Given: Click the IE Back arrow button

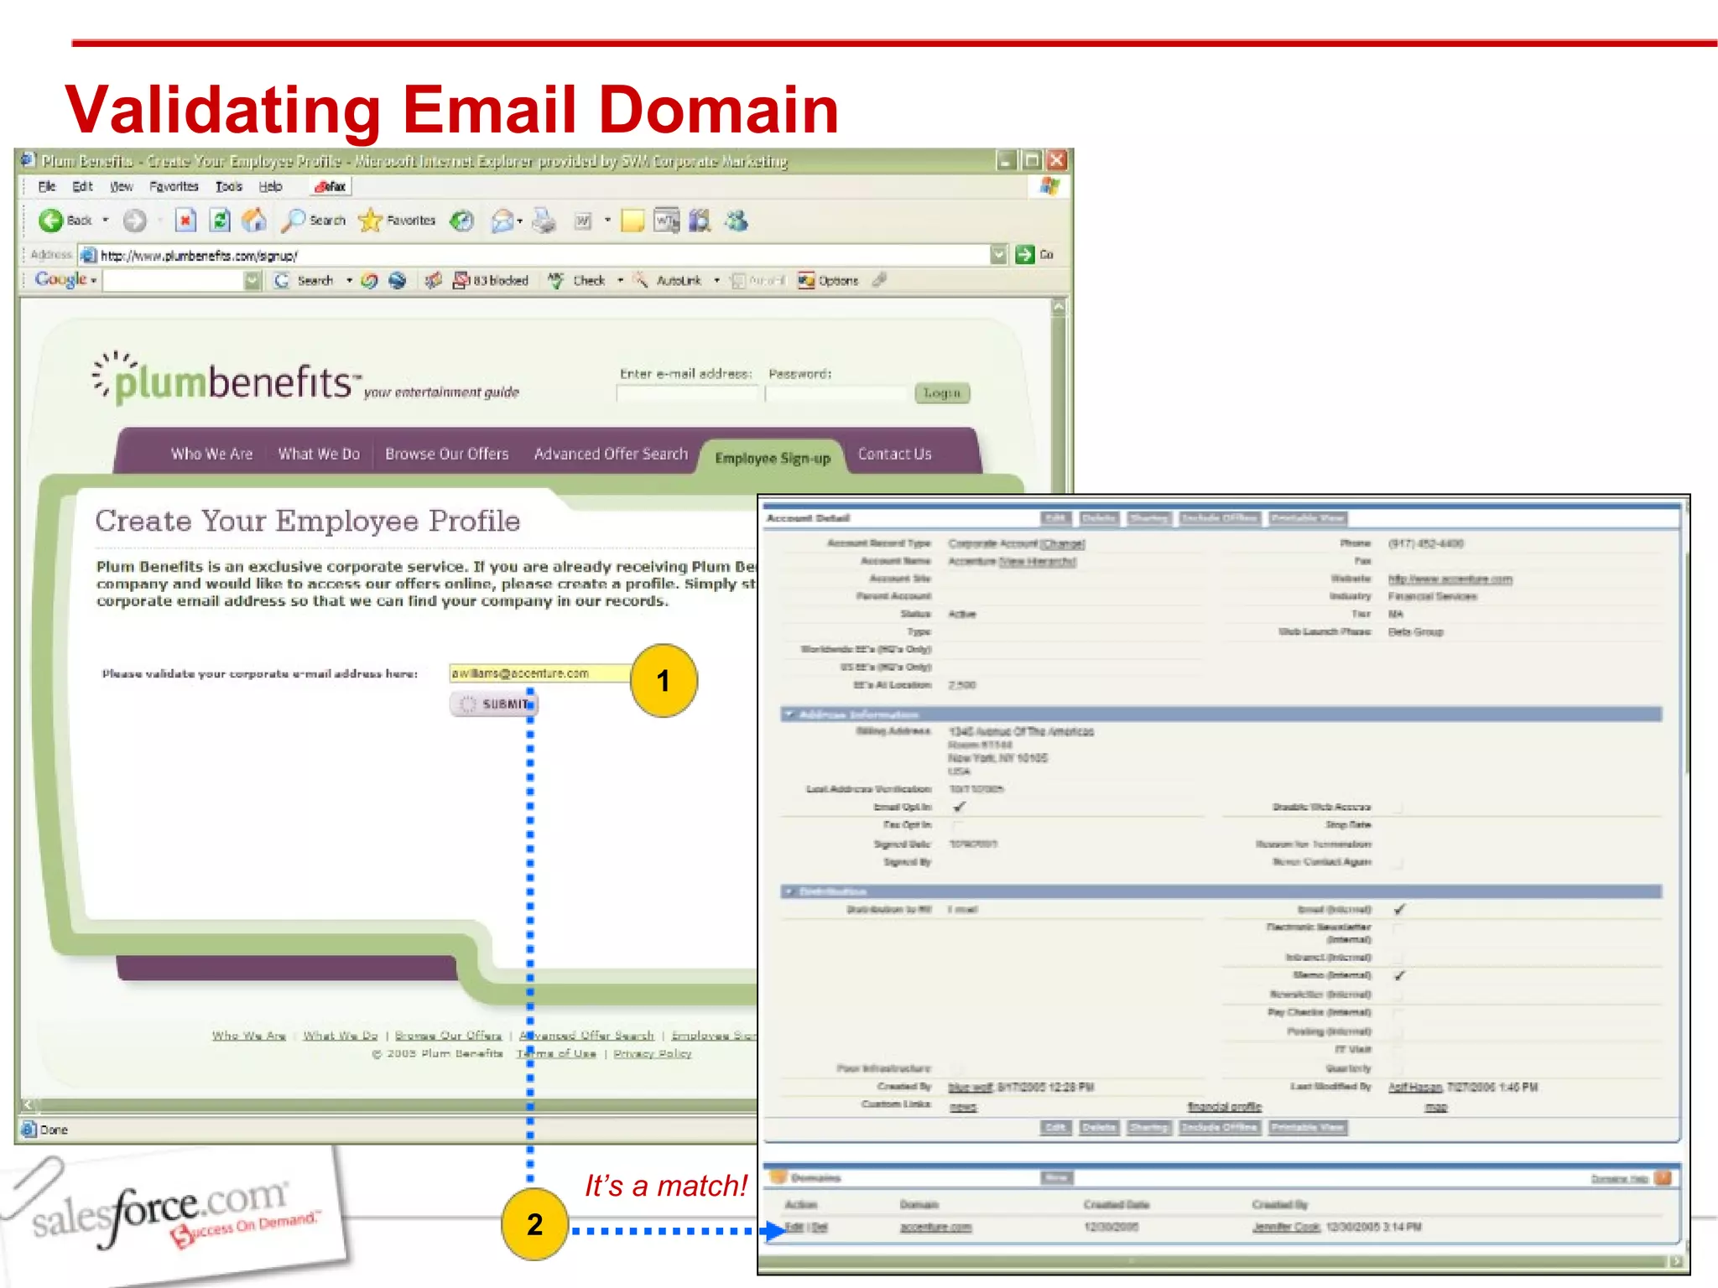Looking at the screenshot, I should tap(51, 221).
